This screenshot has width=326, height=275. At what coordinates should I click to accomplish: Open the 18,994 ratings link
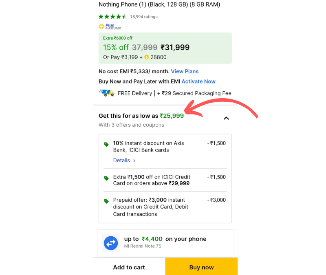(x=143, y=17)
